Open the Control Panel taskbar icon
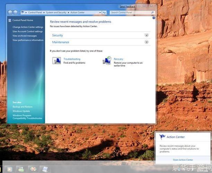212x173 pixels. 45,169
